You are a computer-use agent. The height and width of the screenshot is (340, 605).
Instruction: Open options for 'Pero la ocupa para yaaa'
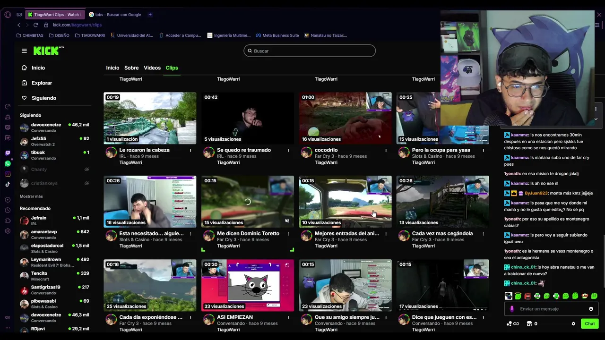(x=483, y=150)
